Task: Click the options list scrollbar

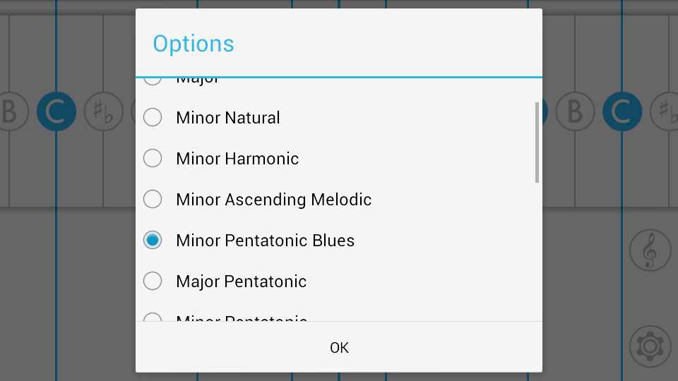Action: click(x=537, y=142)
